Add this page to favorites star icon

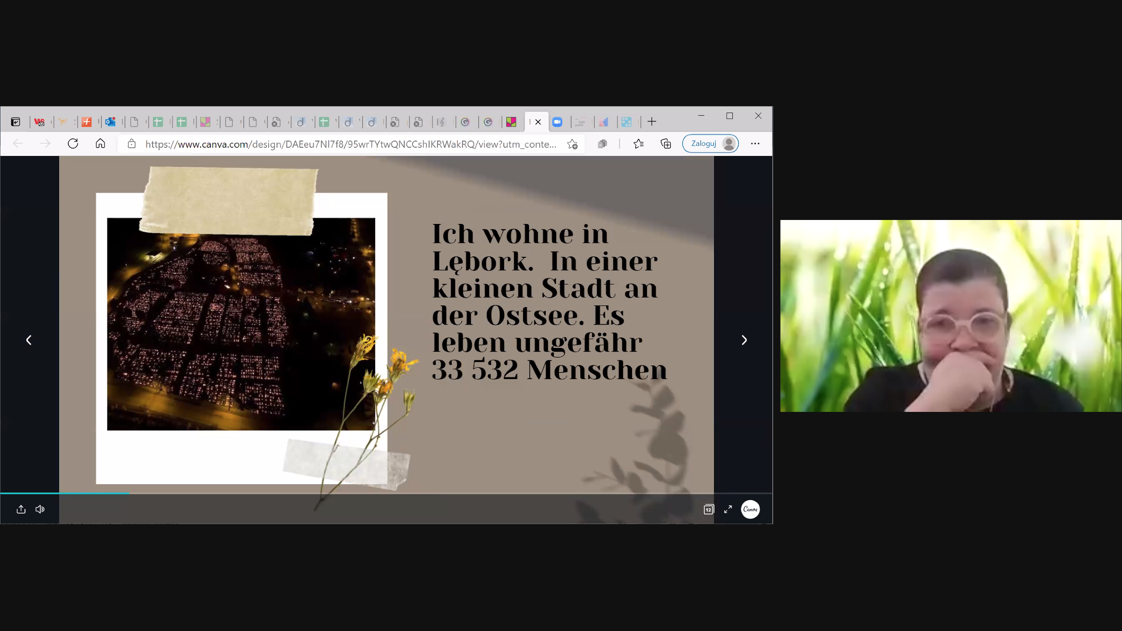tap(572, 144)
